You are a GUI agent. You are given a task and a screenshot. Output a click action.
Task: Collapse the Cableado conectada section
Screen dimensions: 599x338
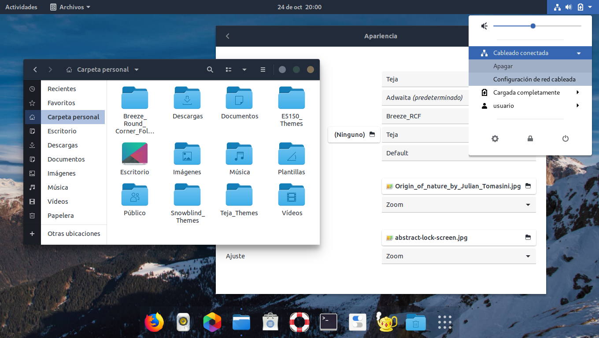pos(579,53)
